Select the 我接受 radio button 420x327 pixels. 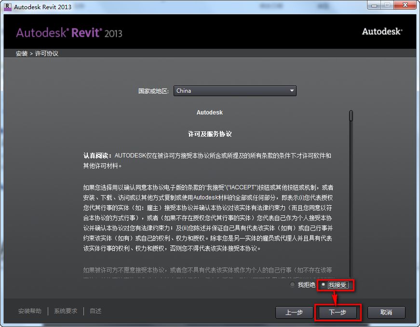[323, 285]
